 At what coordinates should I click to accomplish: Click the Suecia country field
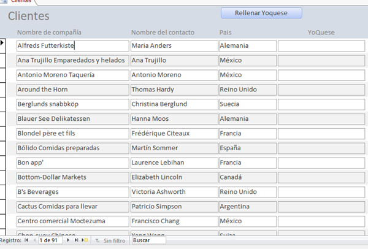coord(247,104)
